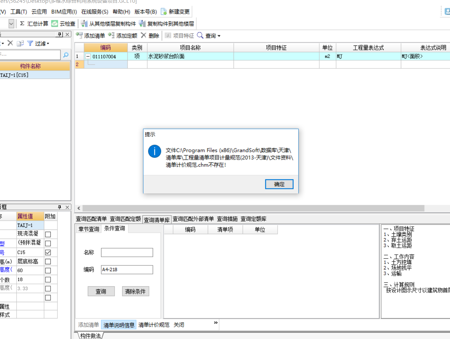Run 云检查 cloud check
The image size is (450, 339).
(x=63, y=23)
